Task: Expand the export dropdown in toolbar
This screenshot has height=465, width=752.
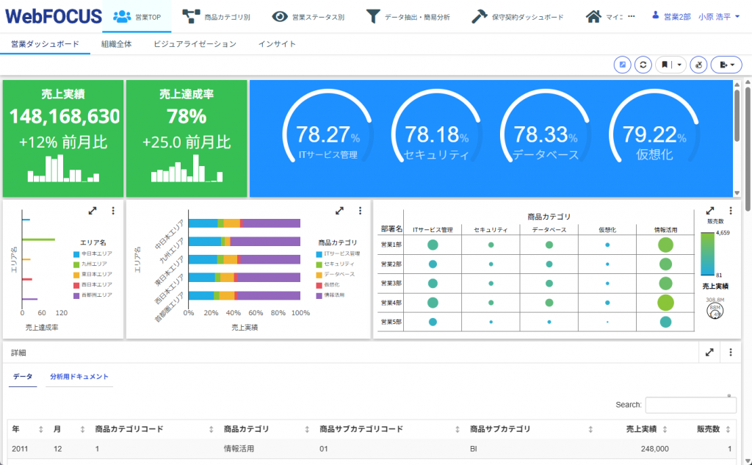Action: tap(727, 65)
